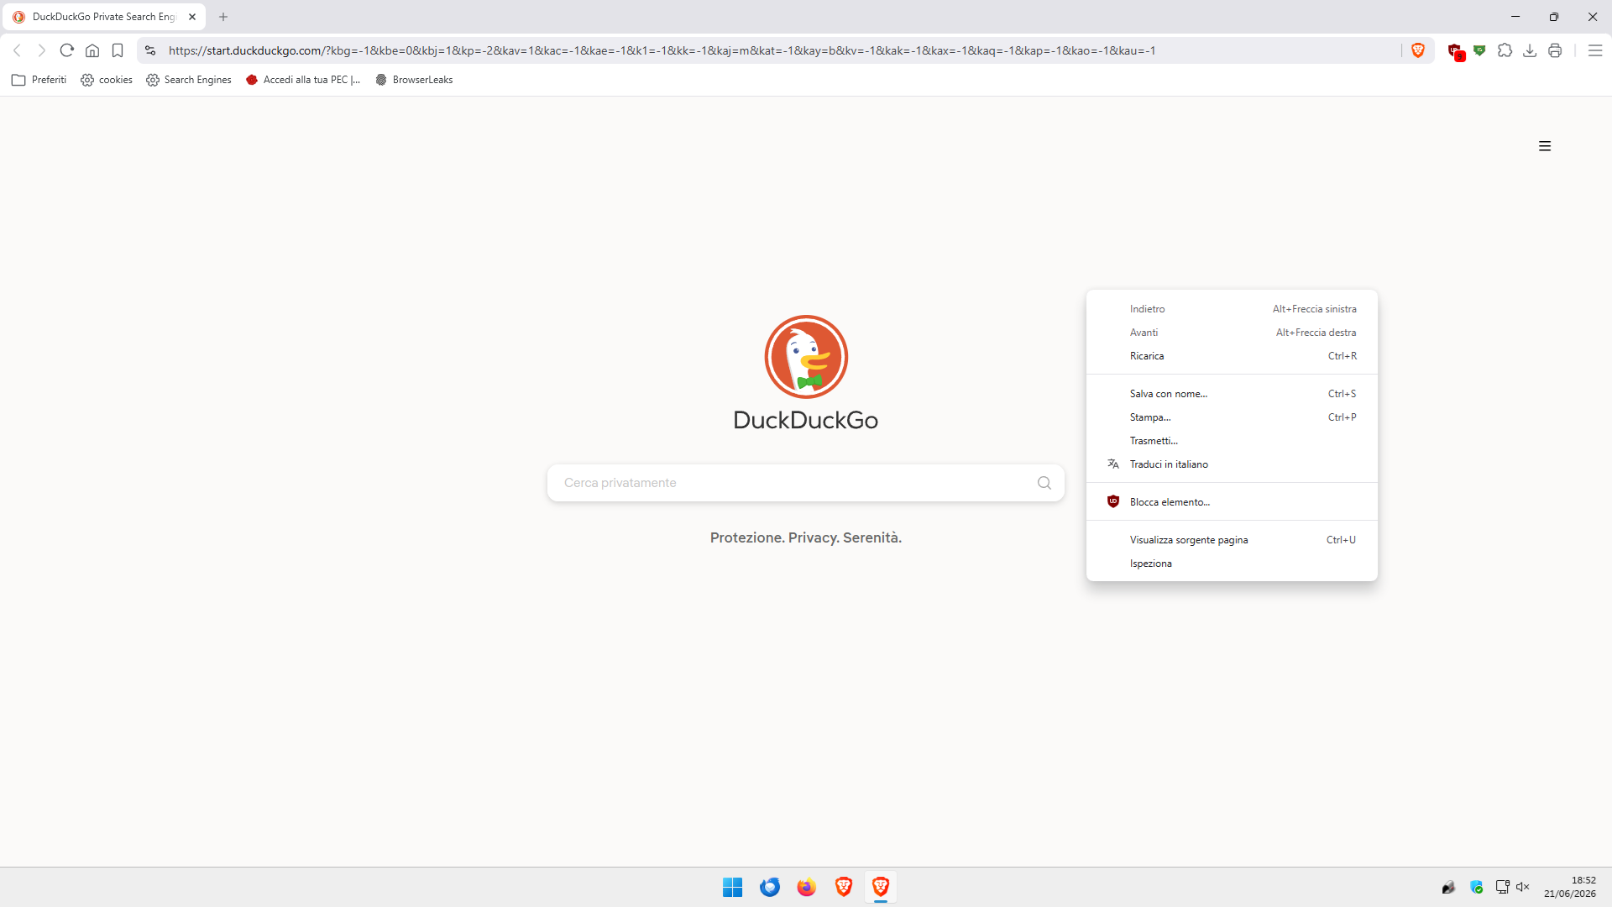The width and height of the screenshot is (1612, 907).
Task: Select Stampa… in the context menu
Action: tap(1232, 417)
